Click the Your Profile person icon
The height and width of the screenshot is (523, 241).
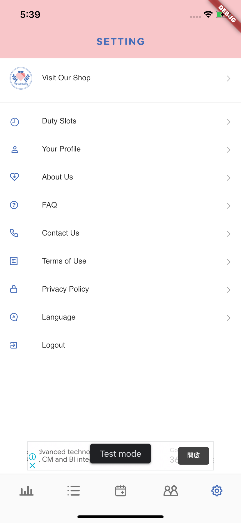point(15,150)
